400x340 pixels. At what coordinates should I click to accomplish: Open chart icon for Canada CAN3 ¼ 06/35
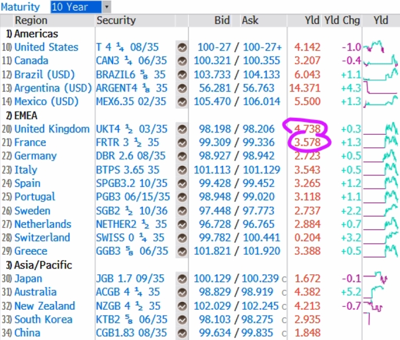click(182, 61)
